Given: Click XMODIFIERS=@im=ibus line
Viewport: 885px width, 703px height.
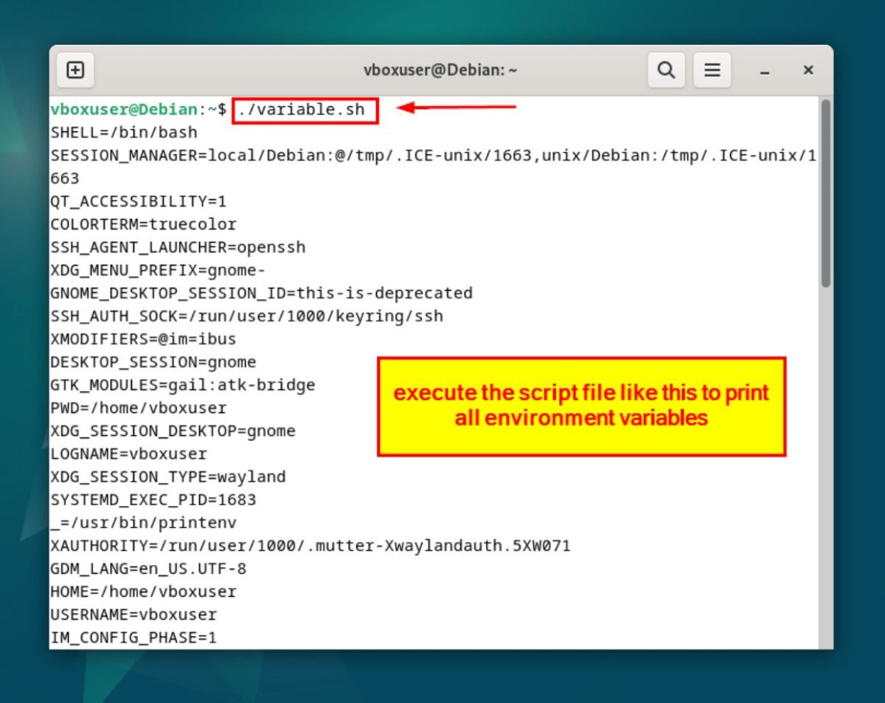Looking at the screenshot, I should point(143,339).
